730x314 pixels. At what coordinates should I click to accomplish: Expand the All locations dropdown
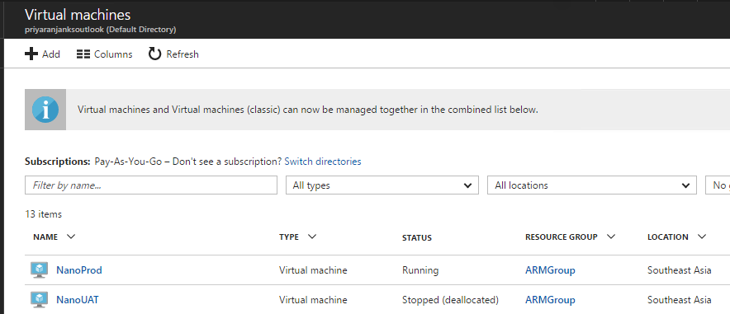coord(592,185)
